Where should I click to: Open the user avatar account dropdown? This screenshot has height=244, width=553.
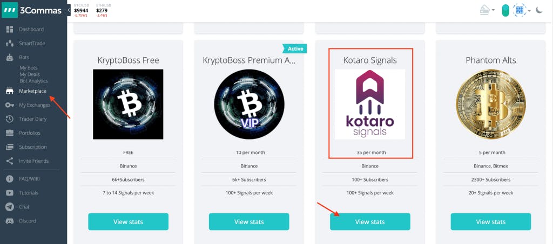pyautogui.click(x=522, y=10)
